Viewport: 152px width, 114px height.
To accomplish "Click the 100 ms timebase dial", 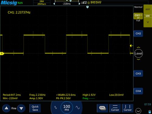I will (x=67, y=108).
